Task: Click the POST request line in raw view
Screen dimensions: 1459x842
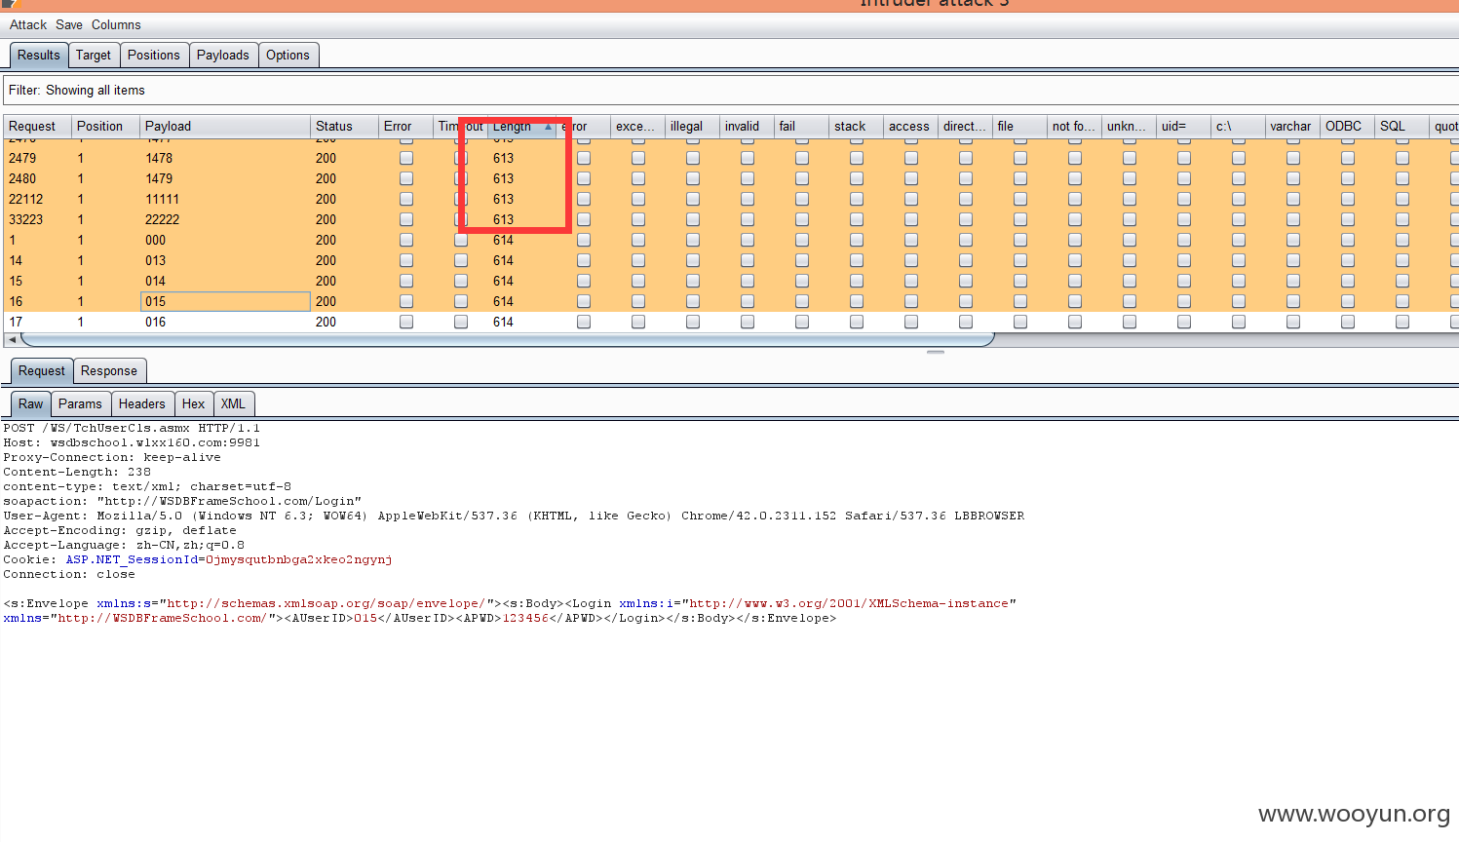Action: pyautogui.click(x=132, y=428)
